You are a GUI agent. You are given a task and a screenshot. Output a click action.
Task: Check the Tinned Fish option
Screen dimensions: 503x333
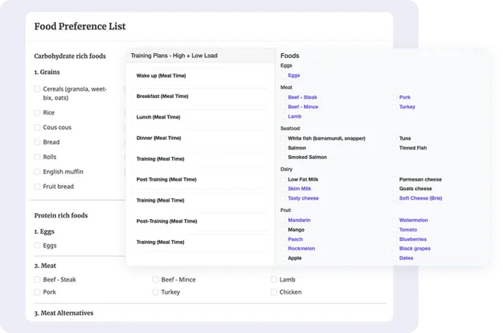click(x=395, y=148)
